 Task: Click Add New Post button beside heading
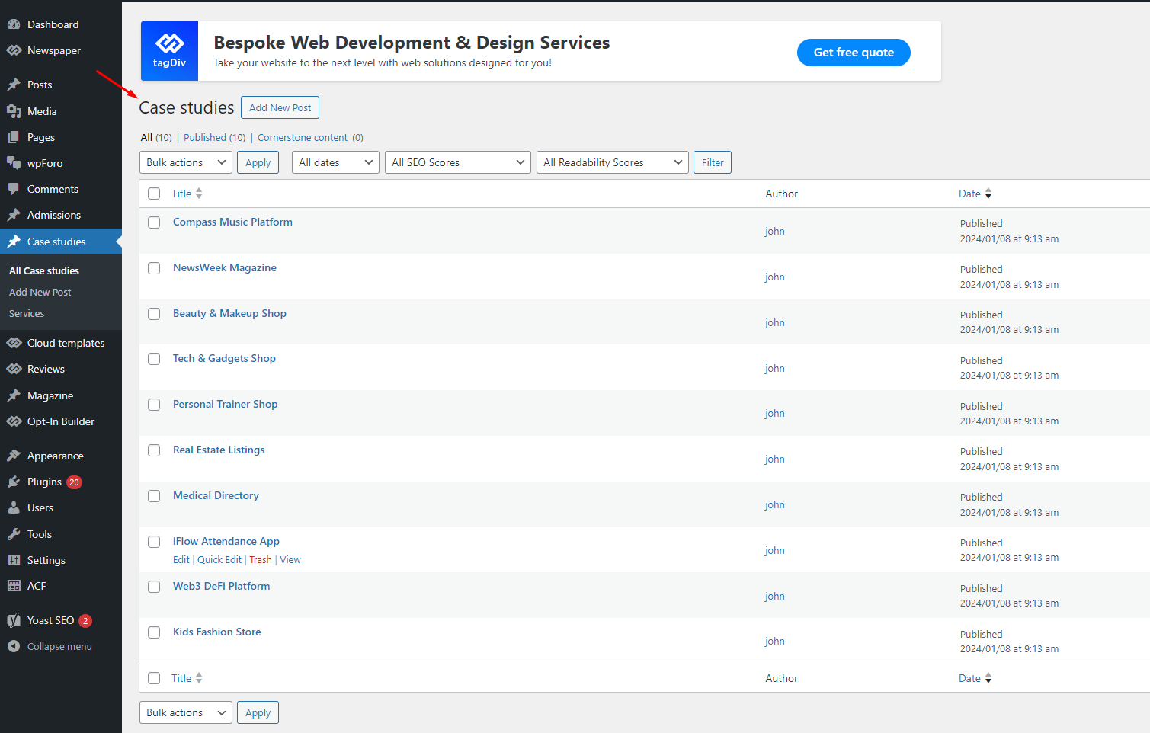point(280,107)
